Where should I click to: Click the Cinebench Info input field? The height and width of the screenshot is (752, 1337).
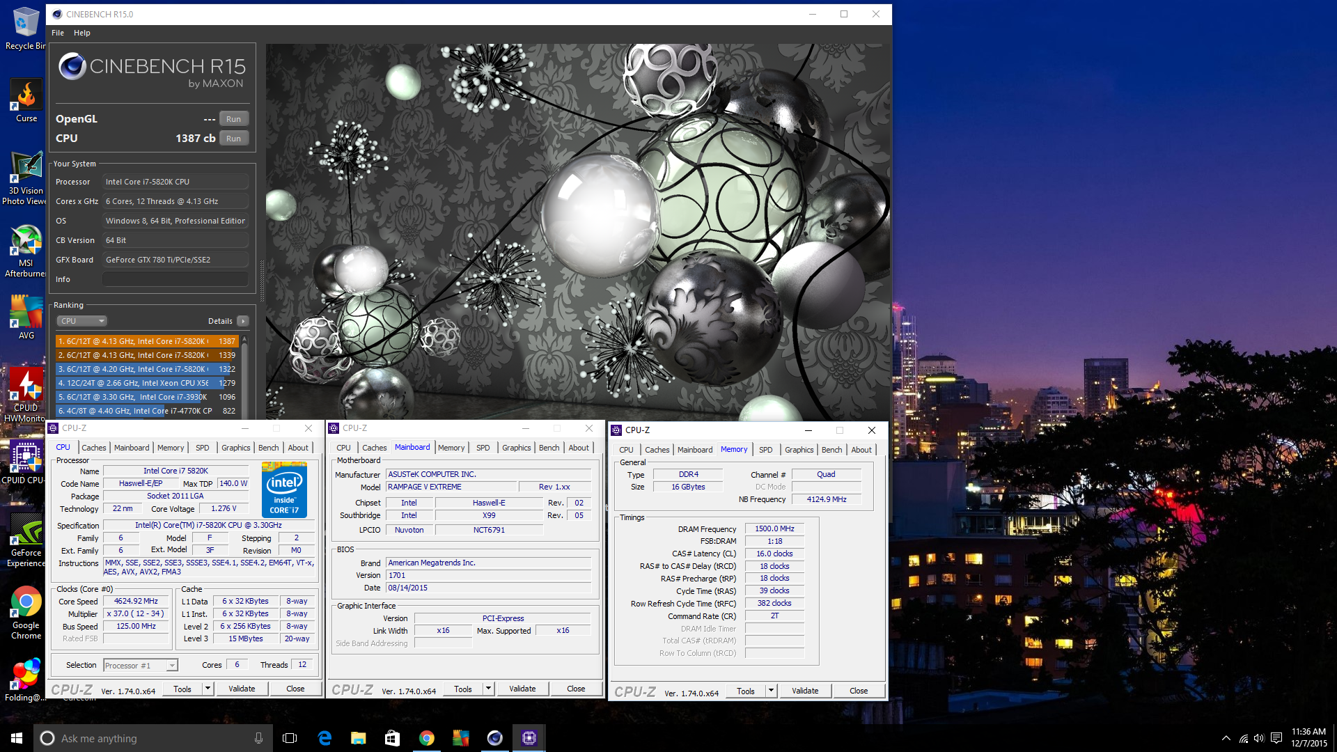(x=175, y=279)
